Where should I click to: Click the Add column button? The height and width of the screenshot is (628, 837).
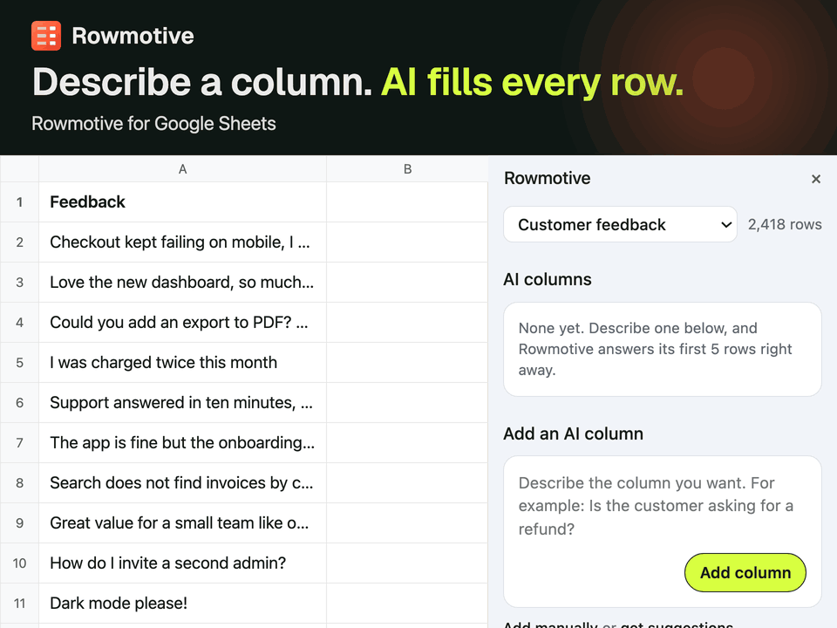pyautogui.click(x=745, y=572)
